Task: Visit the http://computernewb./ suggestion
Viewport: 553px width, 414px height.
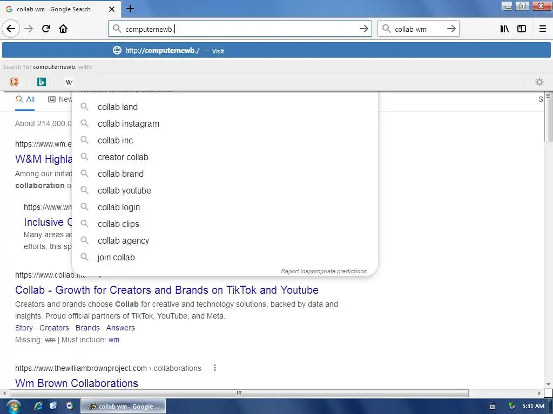Action: click(276, 50)
